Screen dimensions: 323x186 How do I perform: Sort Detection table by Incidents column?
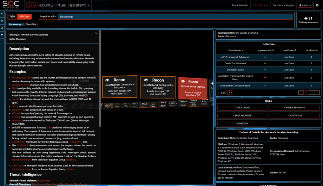311,50
